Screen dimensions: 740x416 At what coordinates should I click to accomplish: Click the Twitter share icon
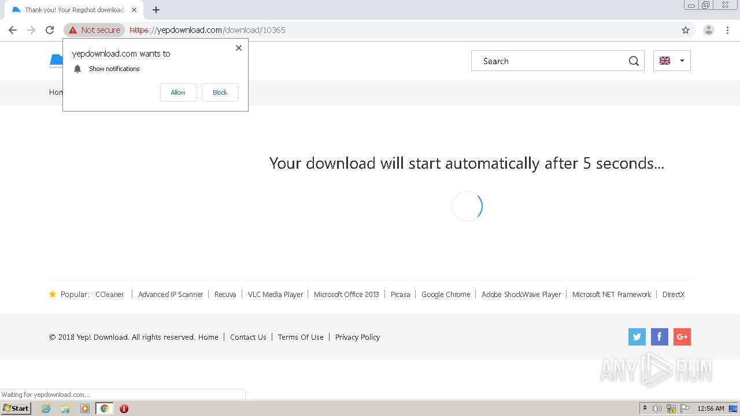637,337
